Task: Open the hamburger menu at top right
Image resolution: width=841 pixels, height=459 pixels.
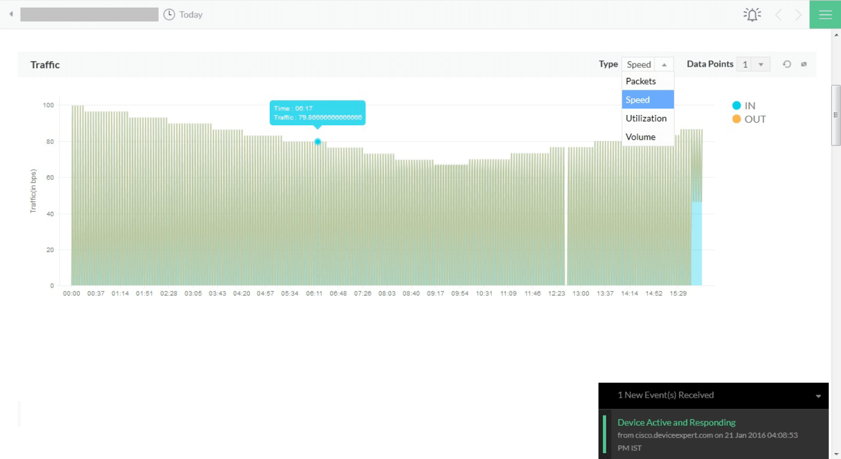Action: (x=825, y=14)
